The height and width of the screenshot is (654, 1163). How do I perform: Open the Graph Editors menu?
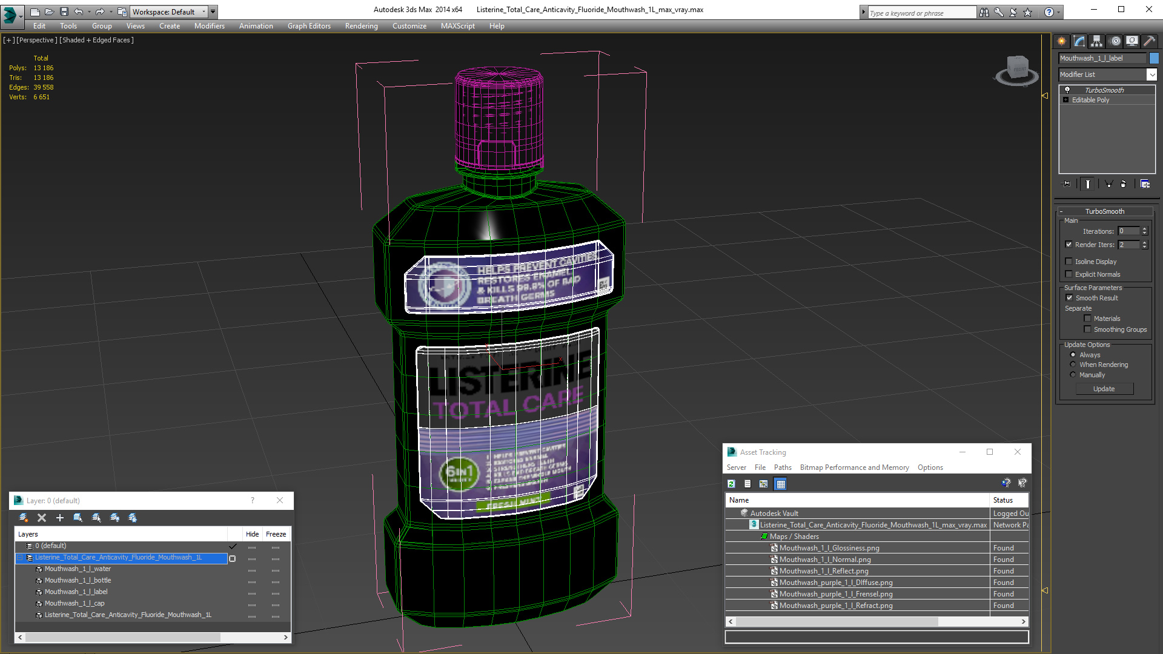[x=309, y=26]
